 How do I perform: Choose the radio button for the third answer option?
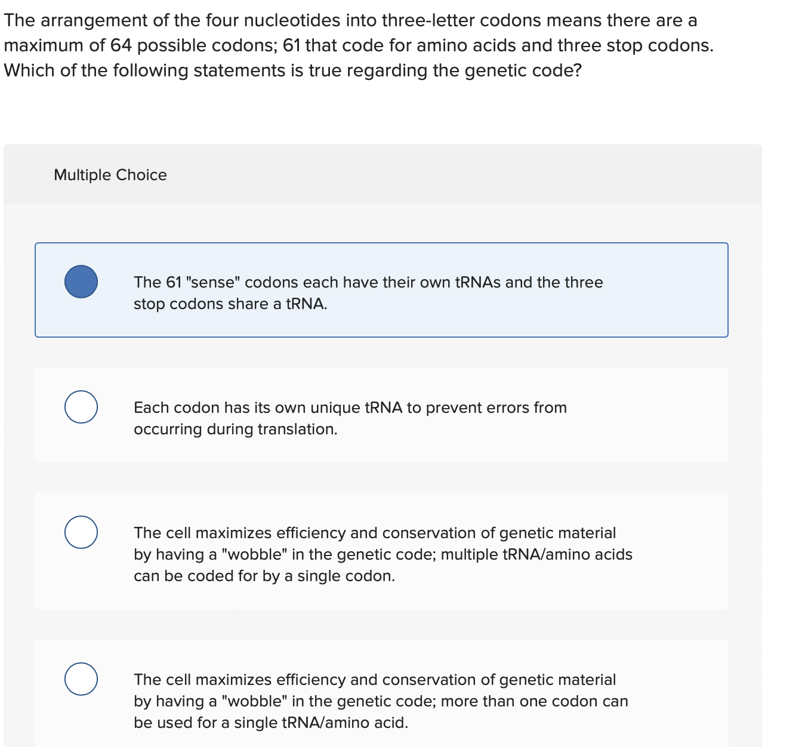tap(81, 532)
